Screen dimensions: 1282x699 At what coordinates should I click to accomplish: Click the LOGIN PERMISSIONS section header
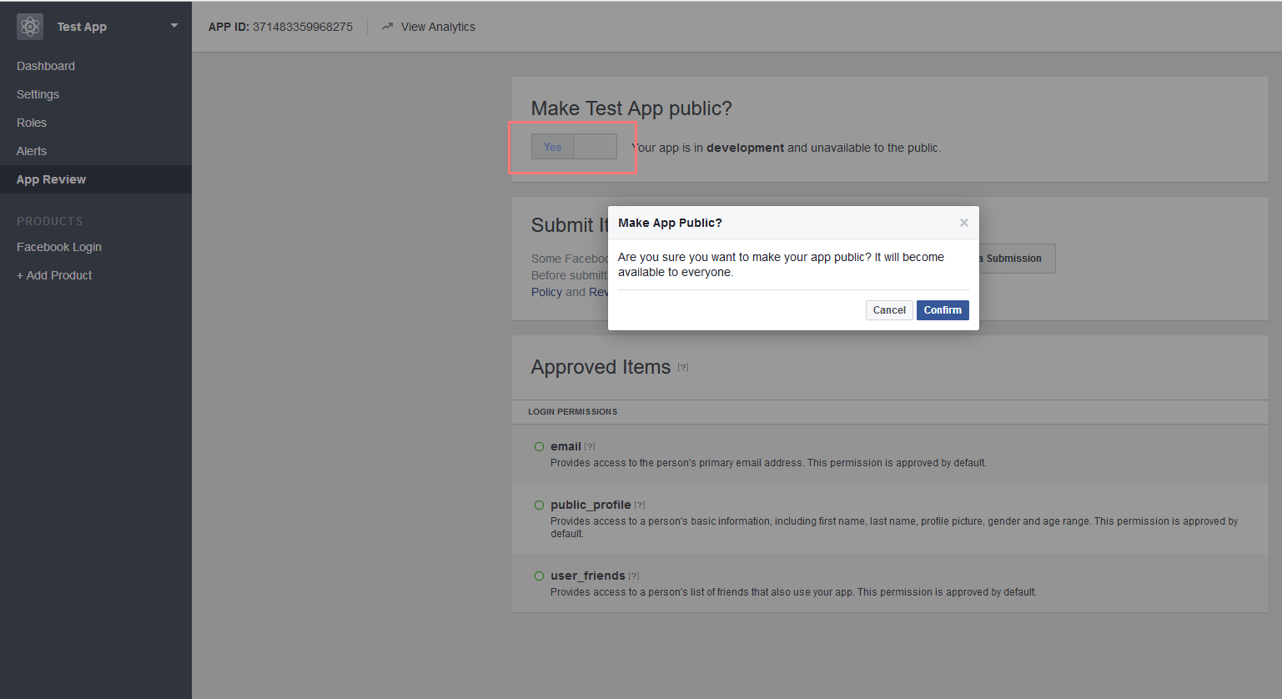[x=573, y=412]
